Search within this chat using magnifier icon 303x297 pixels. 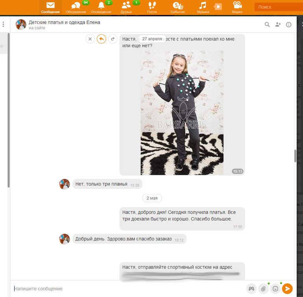267,25
